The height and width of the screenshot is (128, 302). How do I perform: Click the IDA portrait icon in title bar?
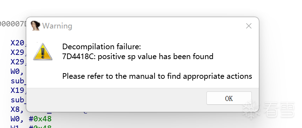[x=35, y=26]
